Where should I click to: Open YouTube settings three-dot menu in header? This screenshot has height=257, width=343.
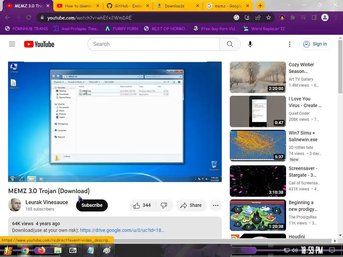(290, 44)
